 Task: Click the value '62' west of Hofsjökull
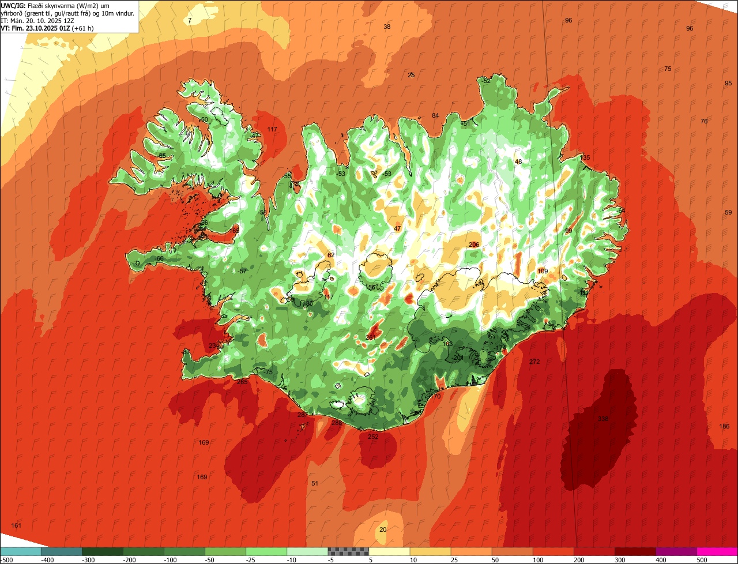coord(331,255)
